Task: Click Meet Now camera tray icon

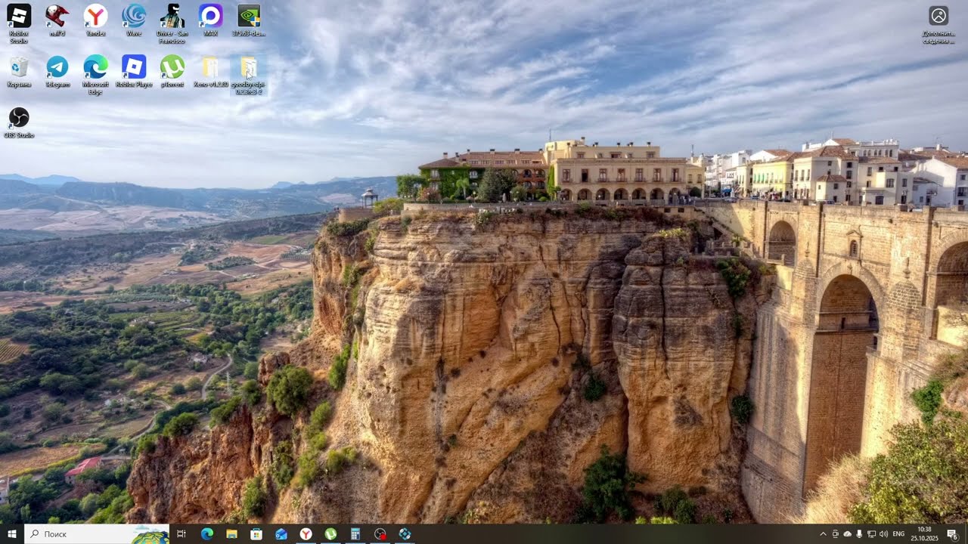Action: 836,534
